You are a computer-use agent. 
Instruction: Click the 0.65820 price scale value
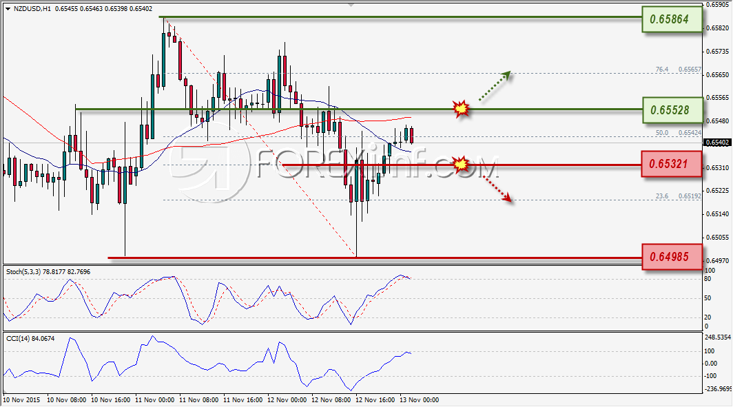718,28
